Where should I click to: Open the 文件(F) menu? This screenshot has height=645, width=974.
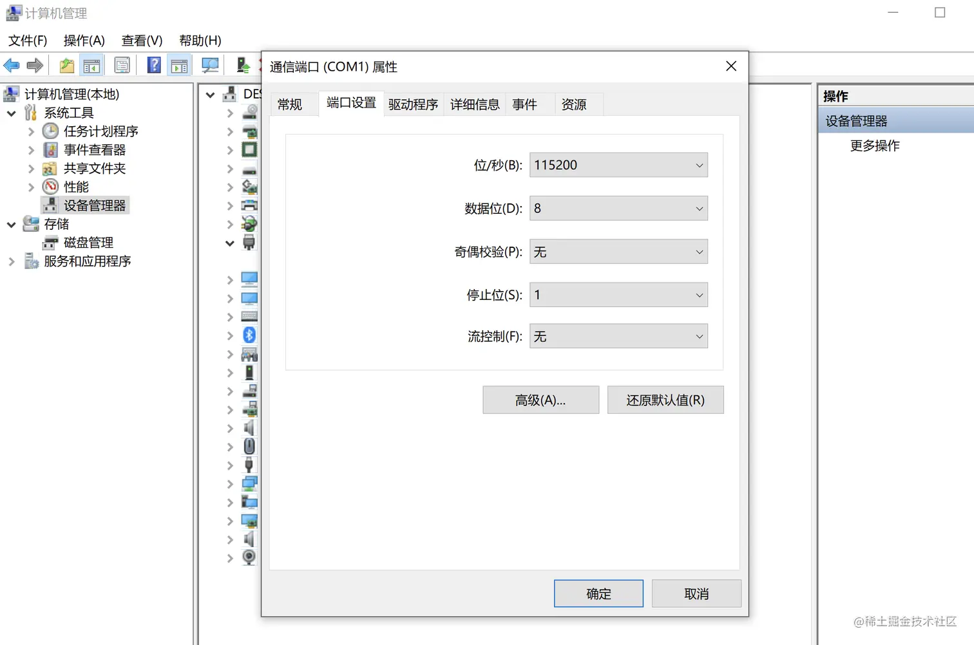[x=28, y=41]
